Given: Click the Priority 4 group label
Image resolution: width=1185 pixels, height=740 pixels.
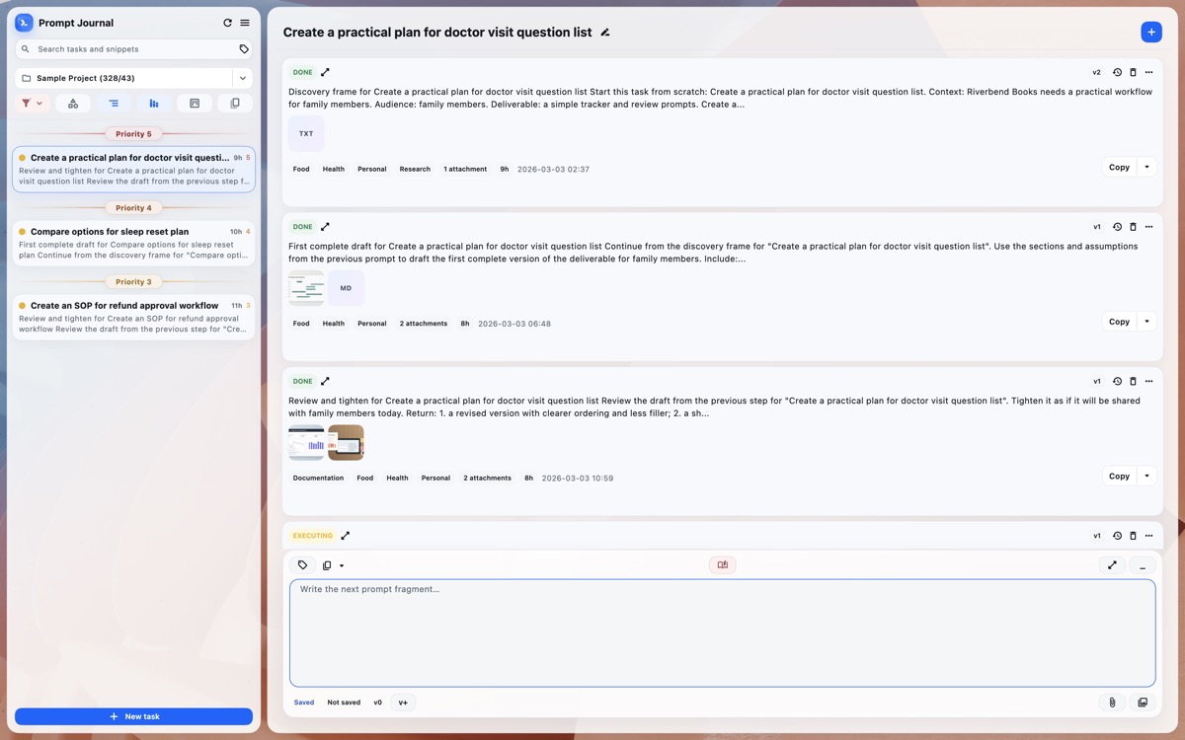Looking at the screenshot, I should tap(133, 208).
